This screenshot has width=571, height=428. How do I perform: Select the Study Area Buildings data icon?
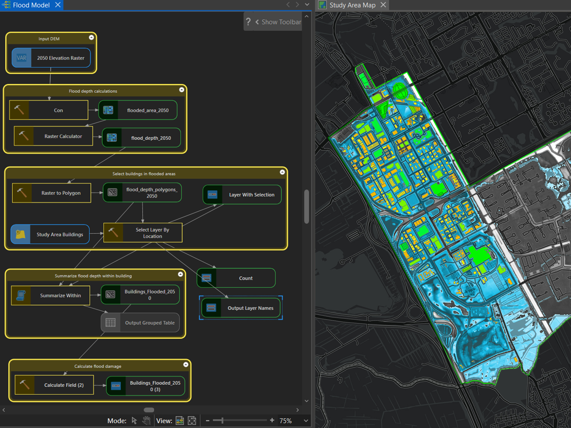click(21, 234)
